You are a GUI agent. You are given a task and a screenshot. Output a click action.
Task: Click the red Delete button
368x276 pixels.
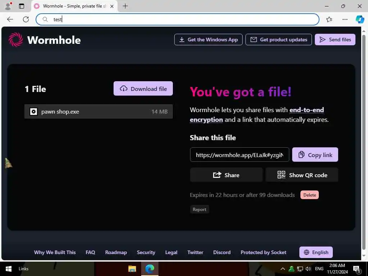tap(309, 195)
